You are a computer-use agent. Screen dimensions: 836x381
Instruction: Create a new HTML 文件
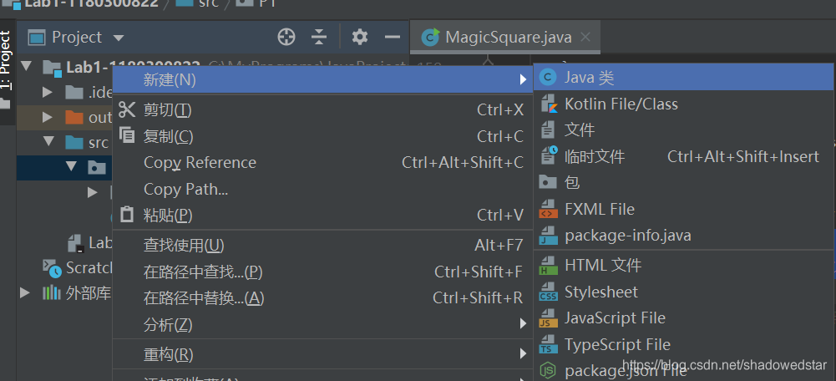pos(684,265)
